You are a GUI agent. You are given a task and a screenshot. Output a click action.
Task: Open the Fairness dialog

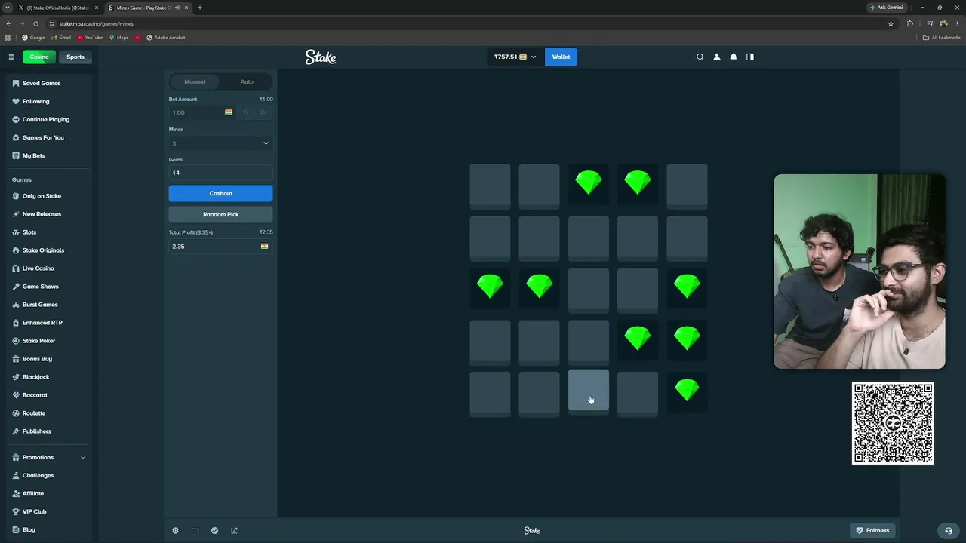pos(872,530)
